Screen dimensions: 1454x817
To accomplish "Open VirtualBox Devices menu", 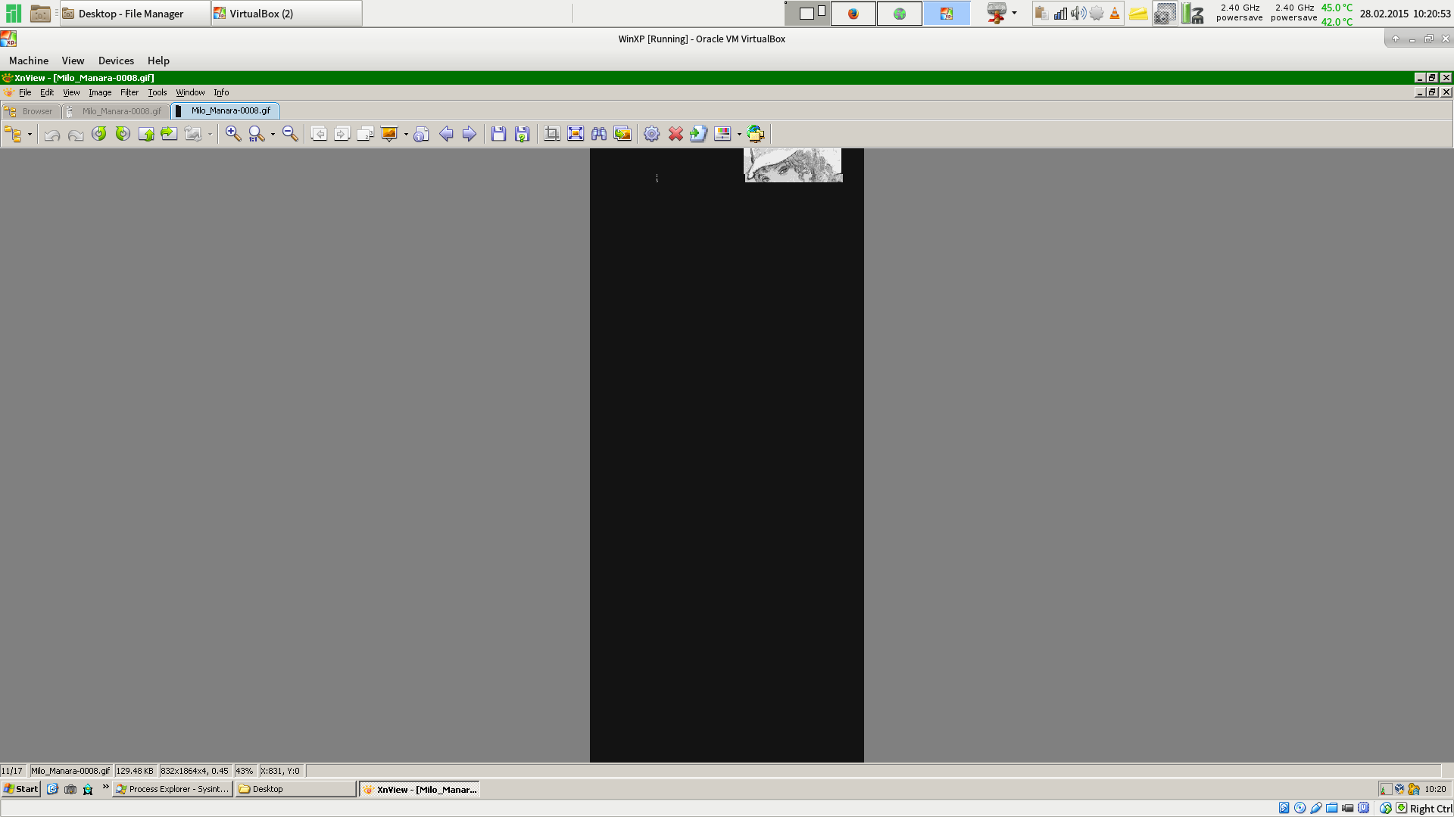I will coord(116,61).
